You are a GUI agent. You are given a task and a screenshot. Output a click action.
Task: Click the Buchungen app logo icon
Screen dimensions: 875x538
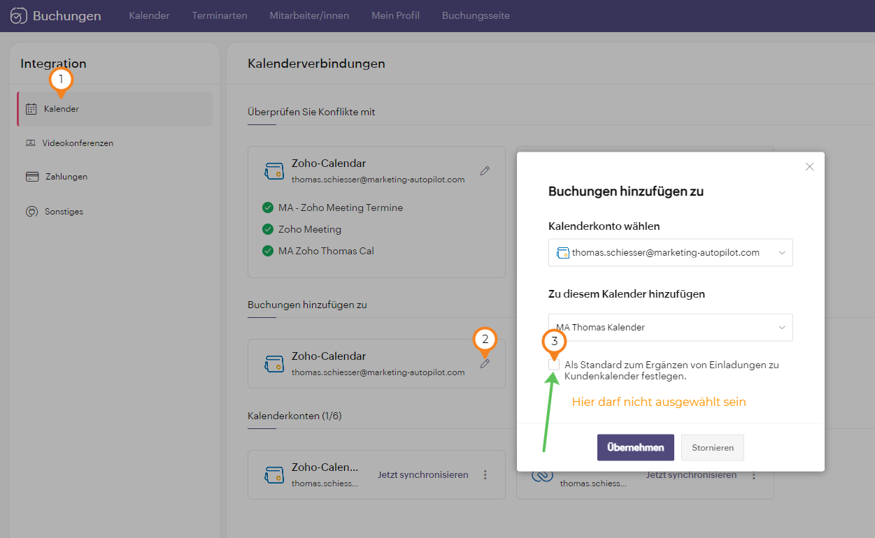click(x=20, y=15)
